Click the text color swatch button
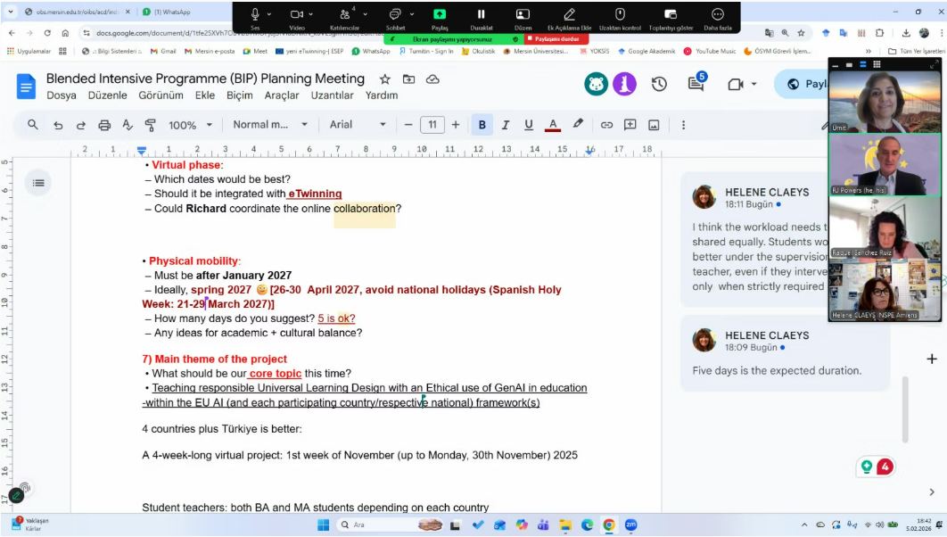The width and height of the screenshot is (947, 537). click(x=553, y=125)
